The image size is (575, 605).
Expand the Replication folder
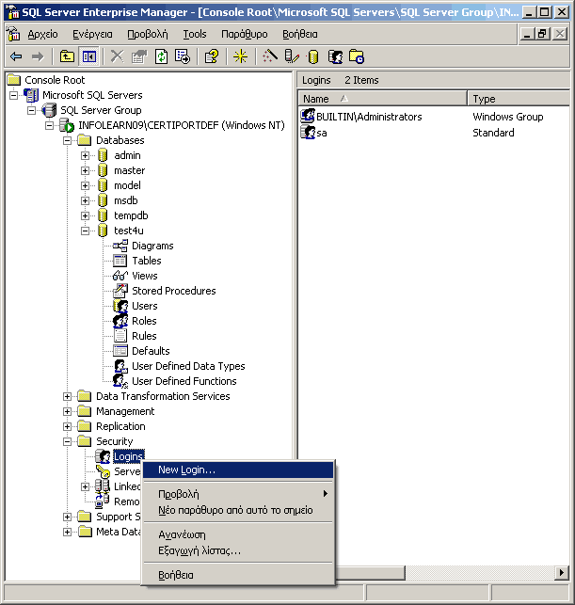(x=67, y=426)
